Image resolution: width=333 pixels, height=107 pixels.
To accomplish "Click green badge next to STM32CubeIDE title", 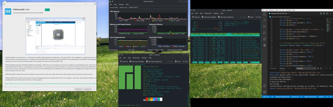I will click(x=47, y=9).
